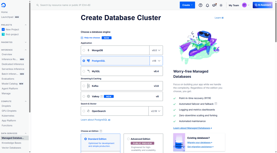Collapse the Compute section

point(26,102)
